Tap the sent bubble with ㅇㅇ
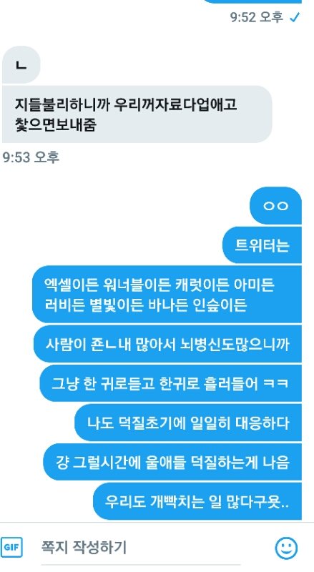 275,206
